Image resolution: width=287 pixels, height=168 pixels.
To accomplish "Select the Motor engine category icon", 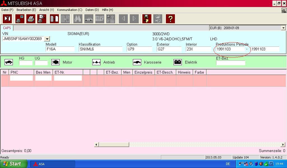I will click(55, 62).
